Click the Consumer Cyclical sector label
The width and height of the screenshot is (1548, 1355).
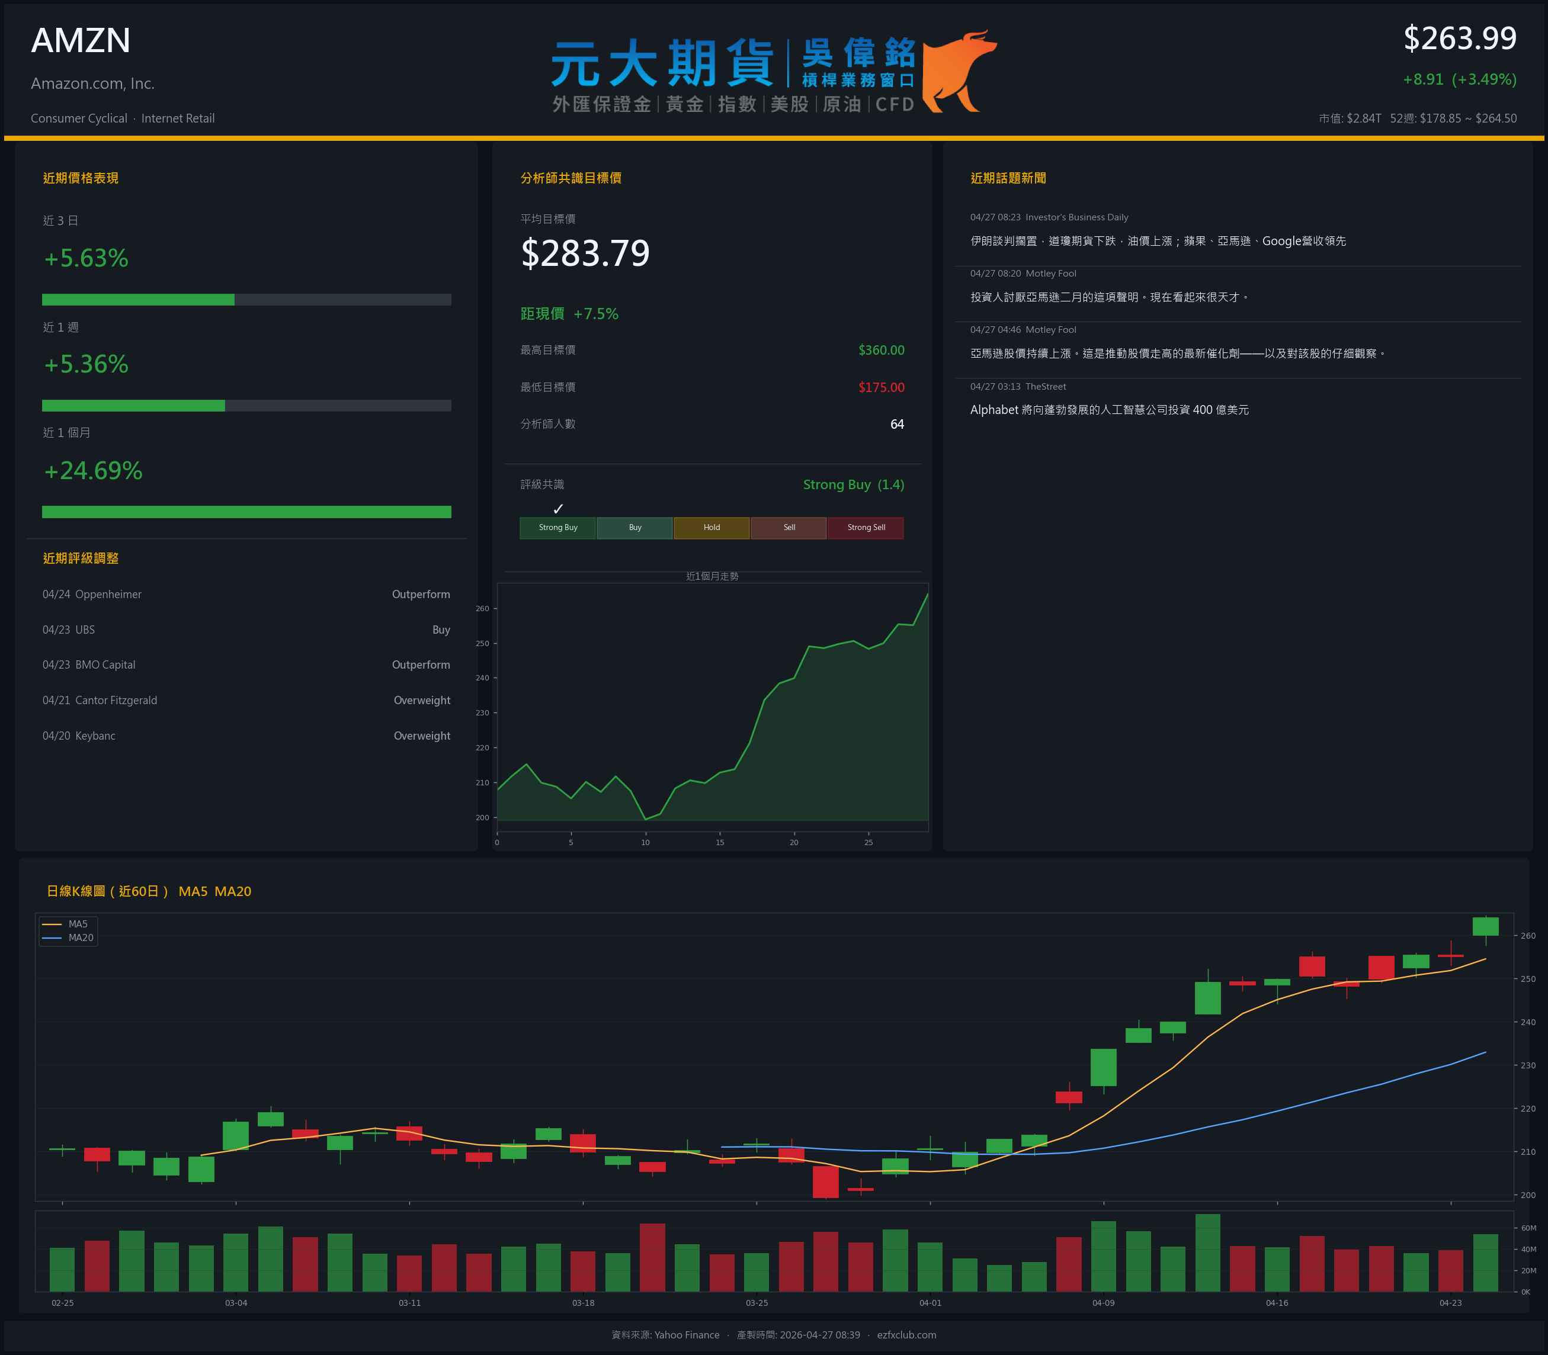pos(79,118)
